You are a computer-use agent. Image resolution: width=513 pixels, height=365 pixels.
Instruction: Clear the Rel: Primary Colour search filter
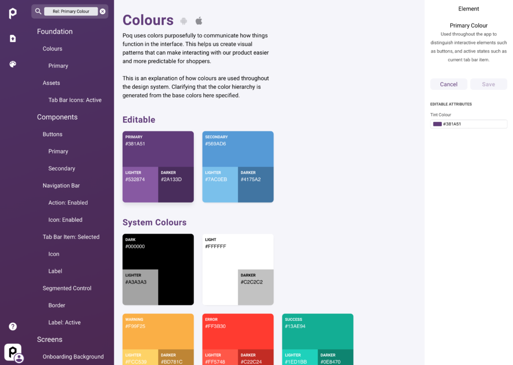click(x=103, y=12)
